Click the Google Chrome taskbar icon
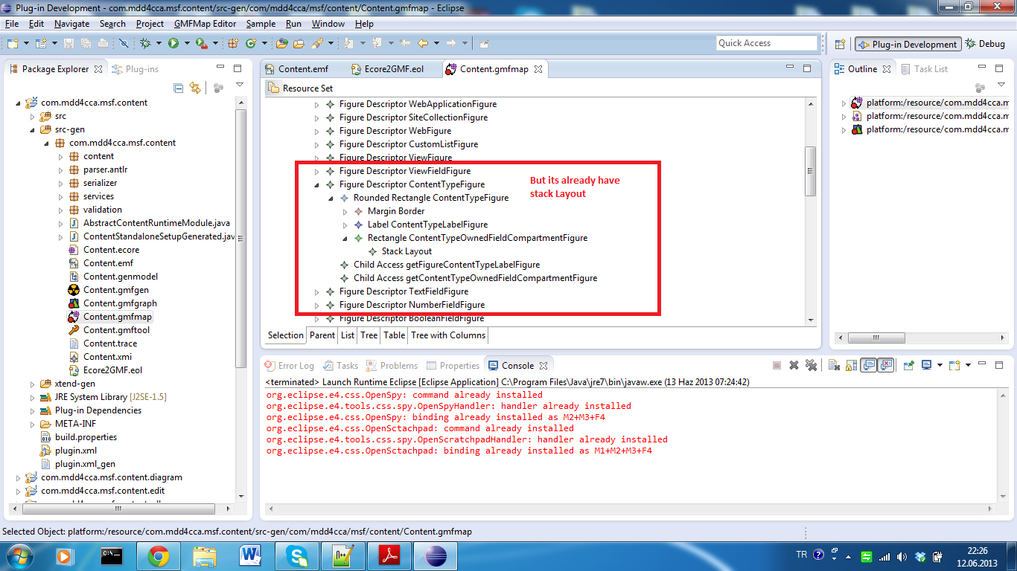 tap(158, 555)
